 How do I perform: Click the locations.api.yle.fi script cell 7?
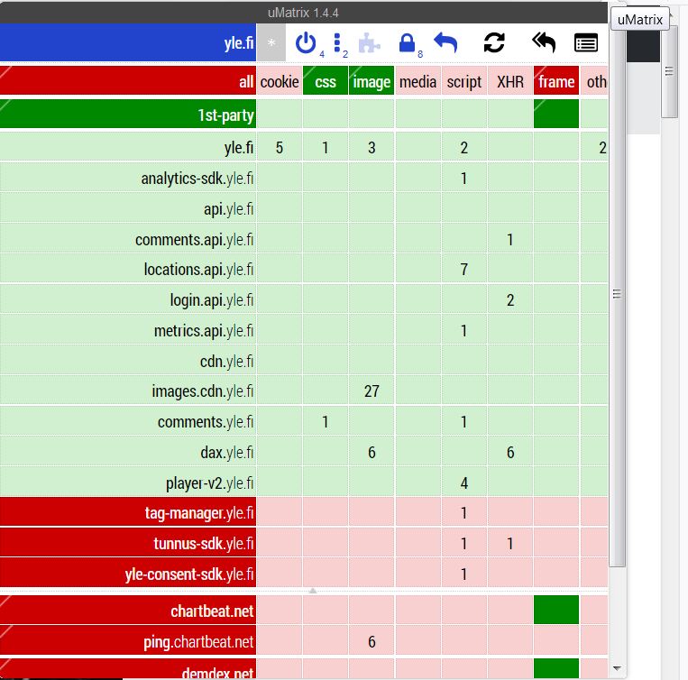tap(464, 270)
